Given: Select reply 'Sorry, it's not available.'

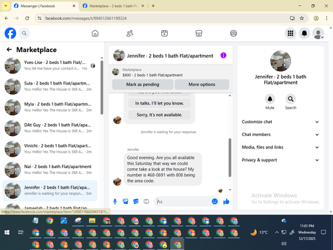Looking at the screenshot, I should 159,115.
